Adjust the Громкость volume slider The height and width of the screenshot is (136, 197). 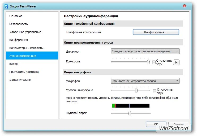(148, 62)
